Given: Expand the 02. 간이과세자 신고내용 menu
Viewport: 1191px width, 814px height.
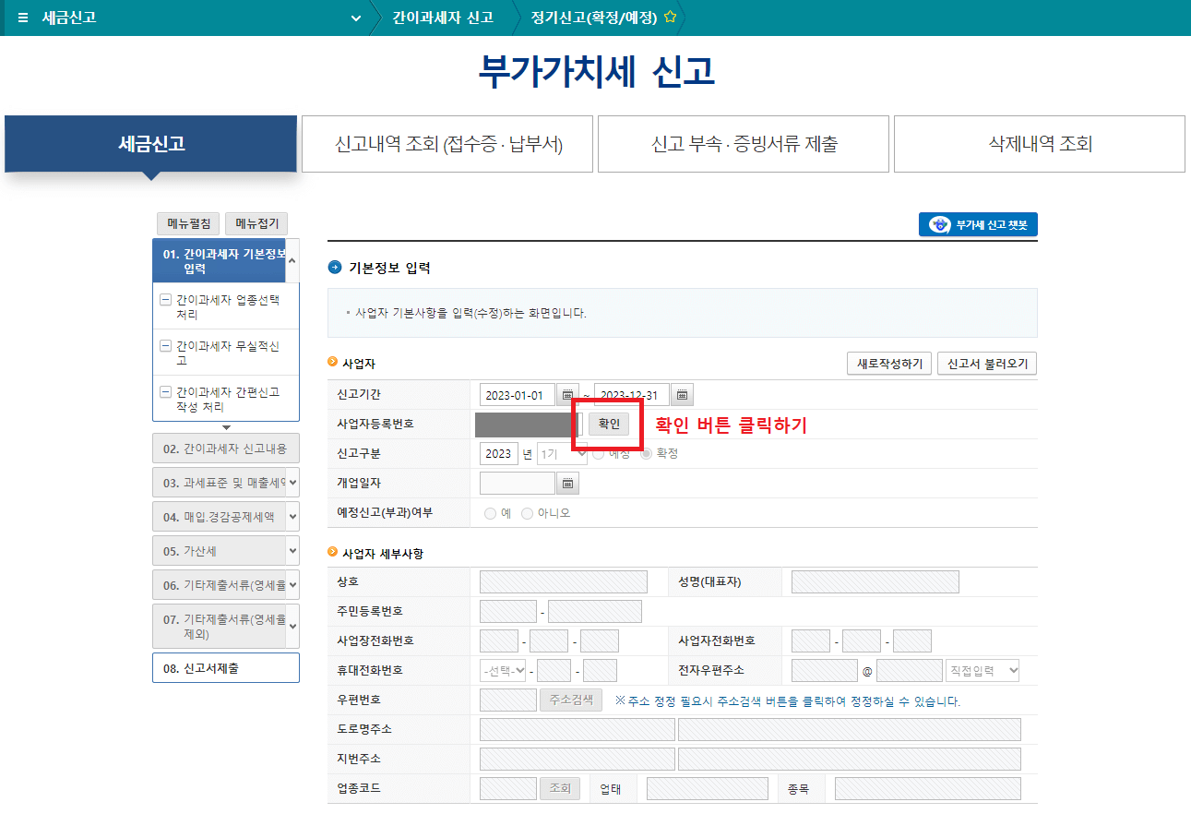Looking at the screenshot, I should click(225, 449).
